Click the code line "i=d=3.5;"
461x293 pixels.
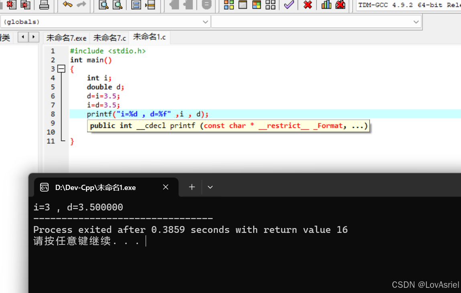(x=103, y=105)
